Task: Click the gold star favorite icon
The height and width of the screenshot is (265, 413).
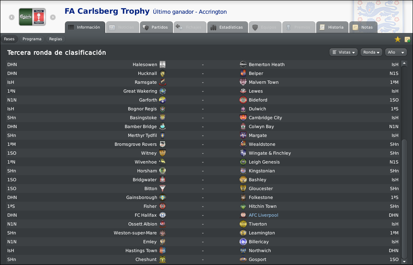Action: click(397, 39)
